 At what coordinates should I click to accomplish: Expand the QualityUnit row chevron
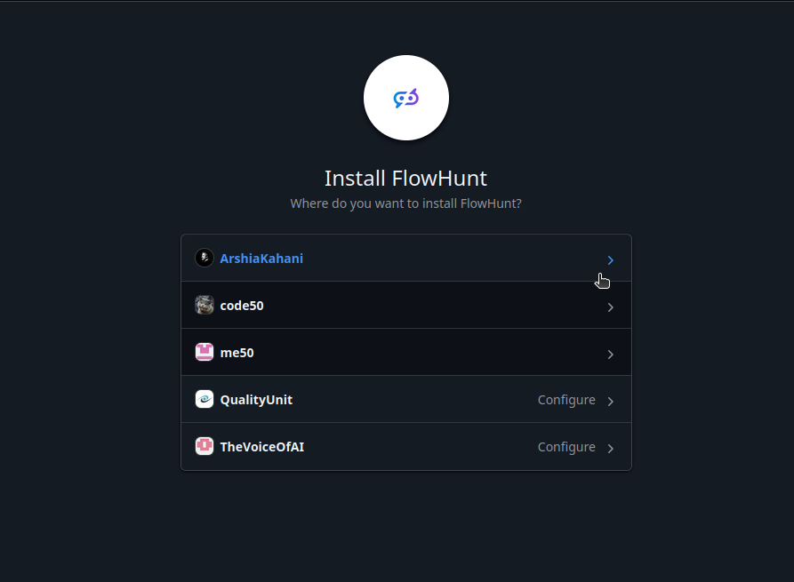pyautogui.click(x=610, y=401)
